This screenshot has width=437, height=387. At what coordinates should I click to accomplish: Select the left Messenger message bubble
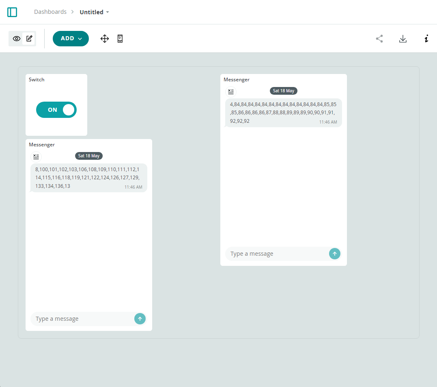click(88, 178)
